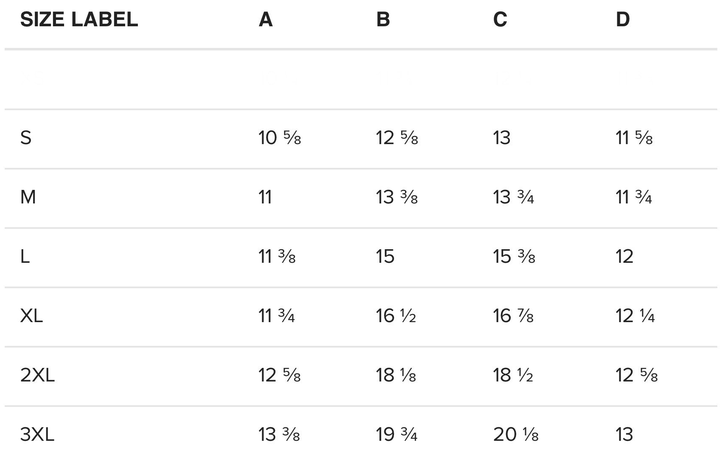
Task: Click the XL size row label
Action: point(31,316)
